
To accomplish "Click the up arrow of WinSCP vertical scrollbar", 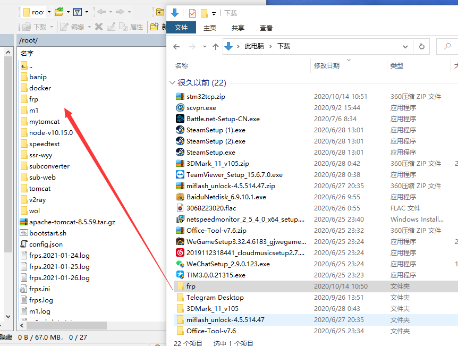I will click(8, 52).
